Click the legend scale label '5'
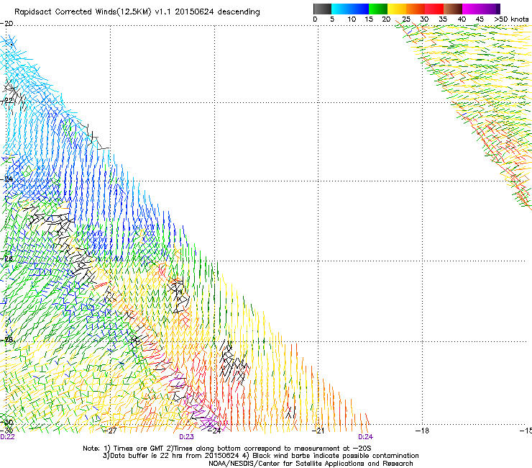532x468 pixels. coord(332,19)
